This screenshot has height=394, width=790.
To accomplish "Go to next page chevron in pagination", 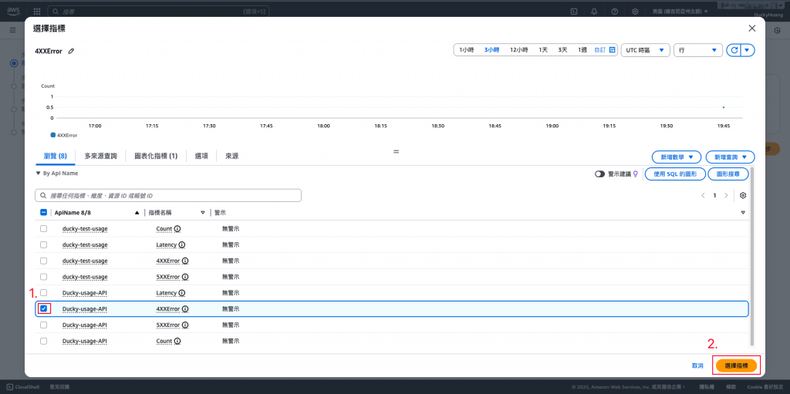I will pyautogui.click(x=726, y=196).
